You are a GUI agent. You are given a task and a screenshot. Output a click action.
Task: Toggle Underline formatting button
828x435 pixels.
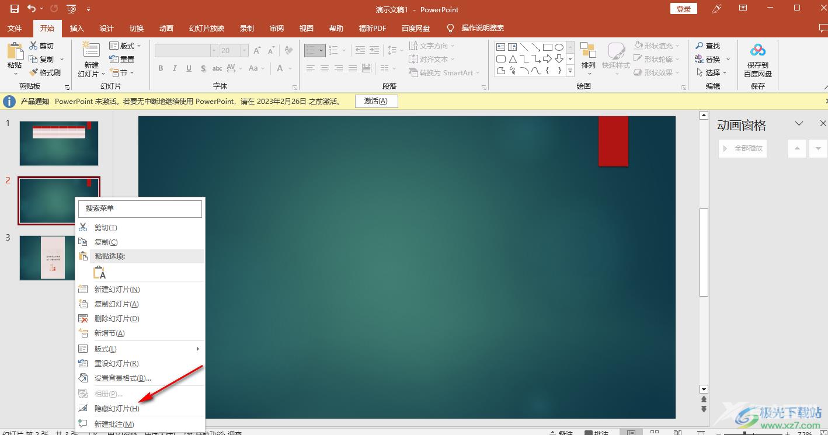coord(189,68)
